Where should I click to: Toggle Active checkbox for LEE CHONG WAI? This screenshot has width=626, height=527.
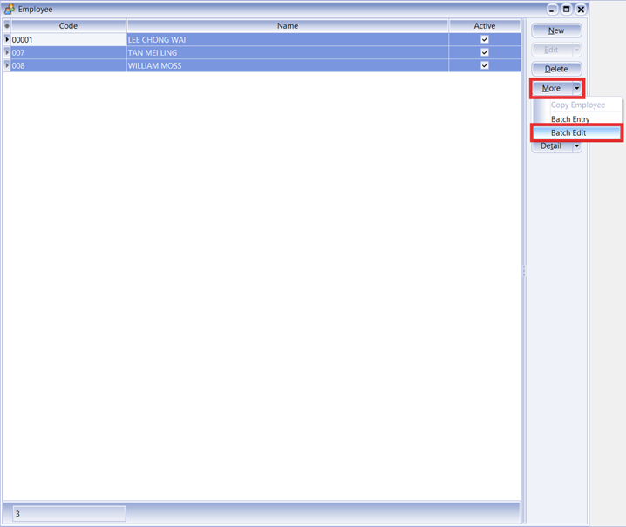485,39
